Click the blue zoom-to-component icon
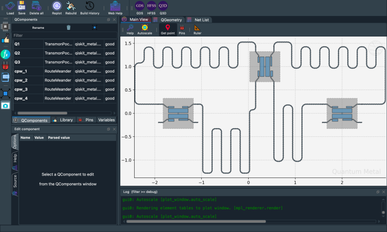 [94, 28]
